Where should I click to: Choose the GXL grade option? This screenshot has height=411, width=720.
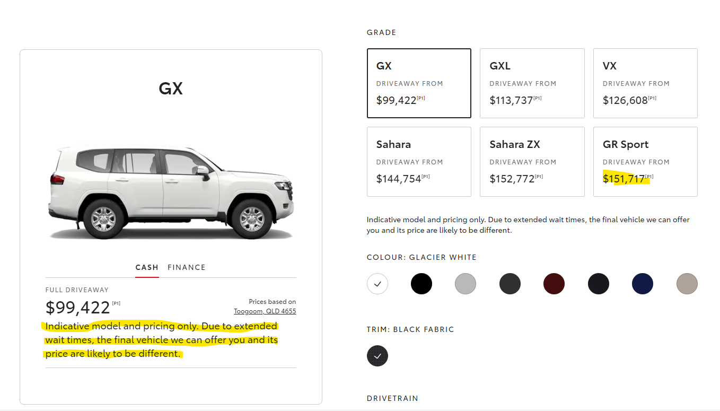532,83
